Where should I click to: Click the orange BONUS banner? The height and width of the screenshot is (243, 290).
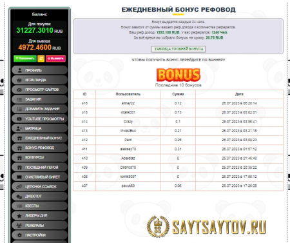point(179,75)
